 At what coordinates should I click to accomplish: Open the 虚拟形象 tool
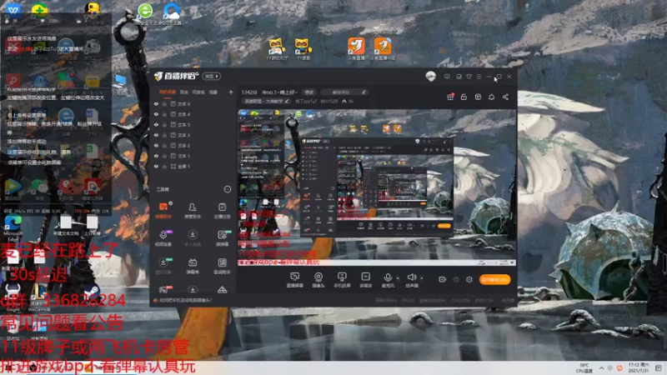click(163, 266)
